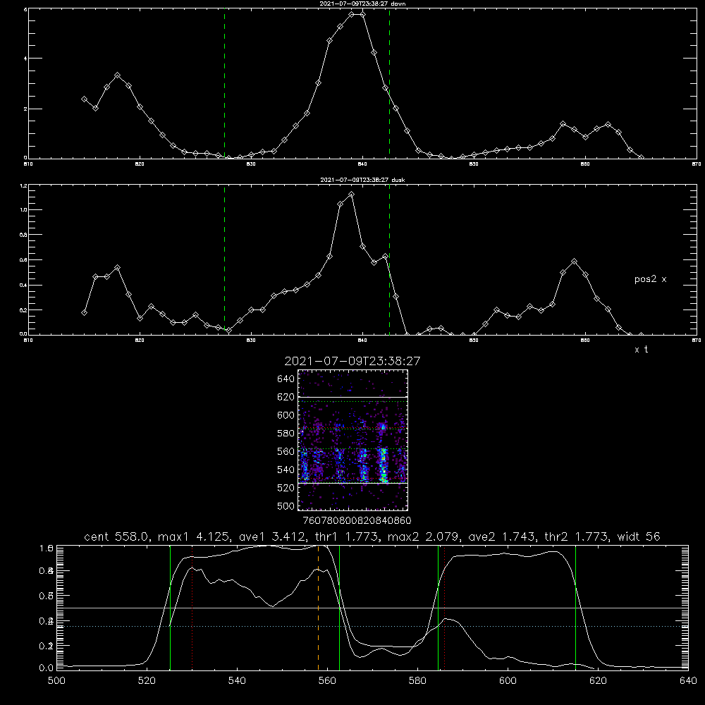This screenshot has height=705, width=705.
Task: Click bottom profile x-axis label '540'
Action: click(237, 681)
